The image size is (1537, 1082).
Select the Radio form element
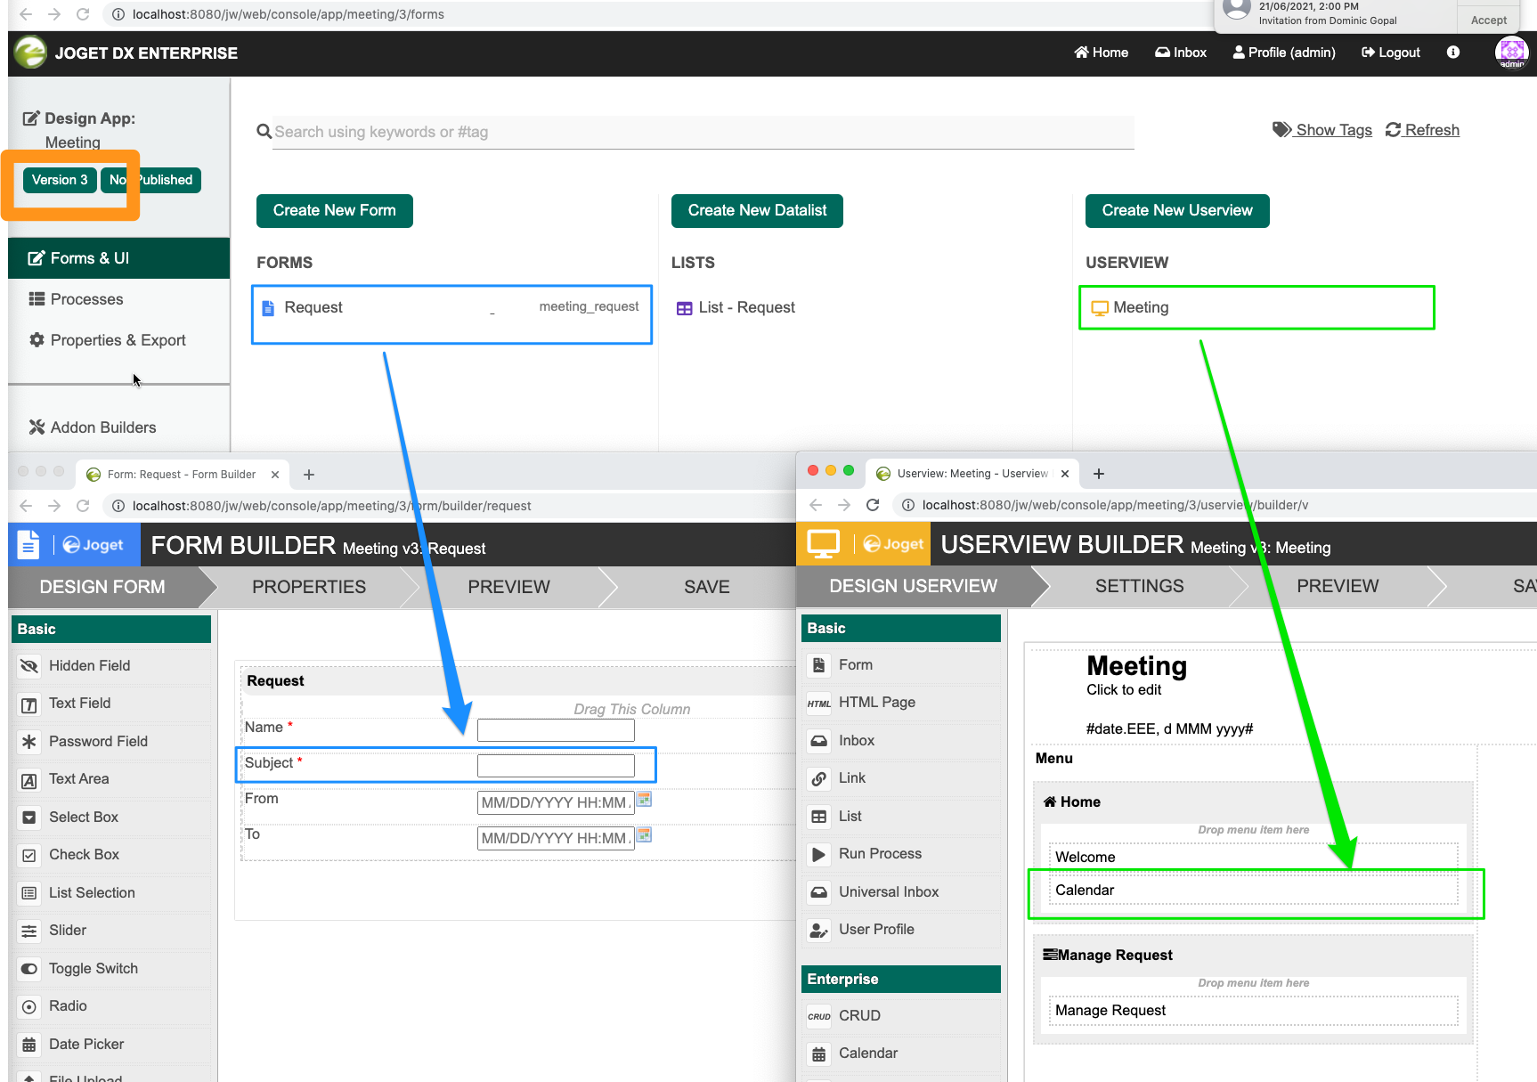68,1006
